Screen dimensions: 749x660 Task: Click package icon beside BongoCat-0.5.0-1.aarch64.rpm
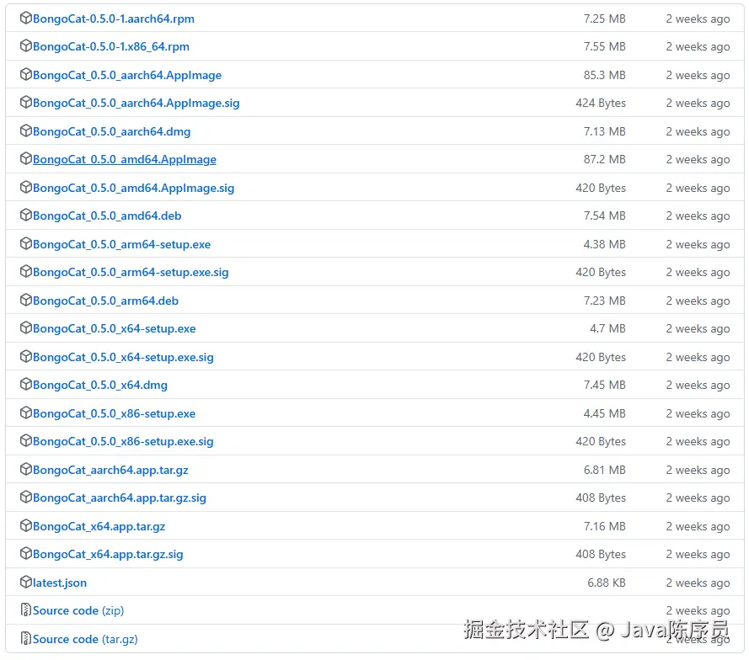[26, 19]
